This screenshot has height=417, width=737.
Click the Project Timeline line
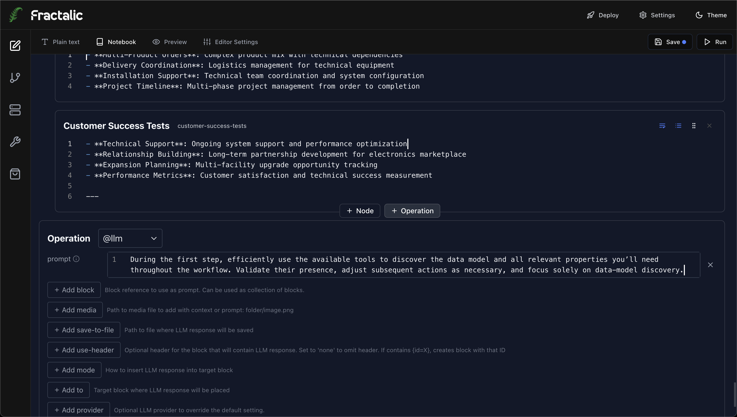(253, 86)
